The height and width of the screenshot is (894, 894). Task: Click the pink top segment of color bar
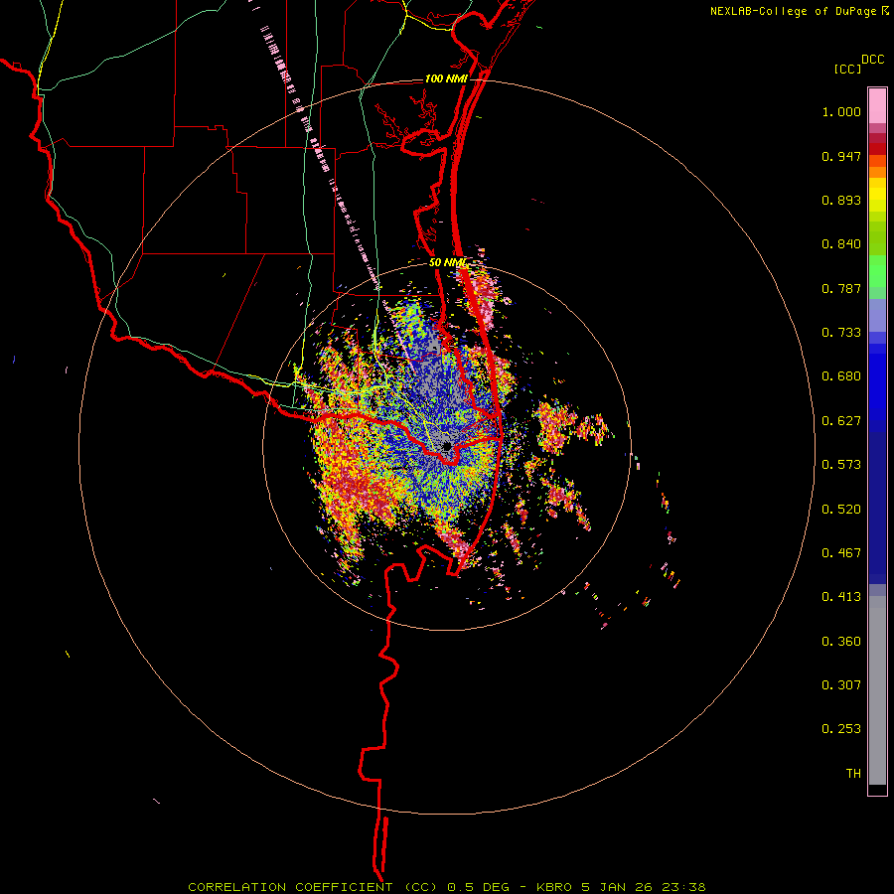[877, 105]
